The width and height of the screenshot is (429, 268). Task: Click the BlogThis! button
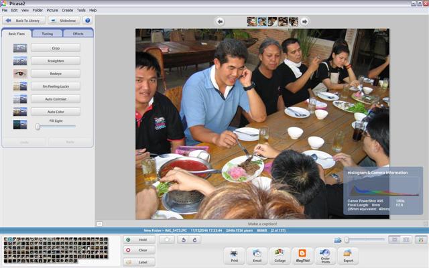[x=302, y=255]
